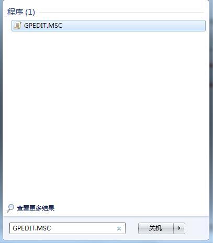Open shutdown options via the triangle arrow
Viewport: 213px width, 243px height.
point(179,228)
